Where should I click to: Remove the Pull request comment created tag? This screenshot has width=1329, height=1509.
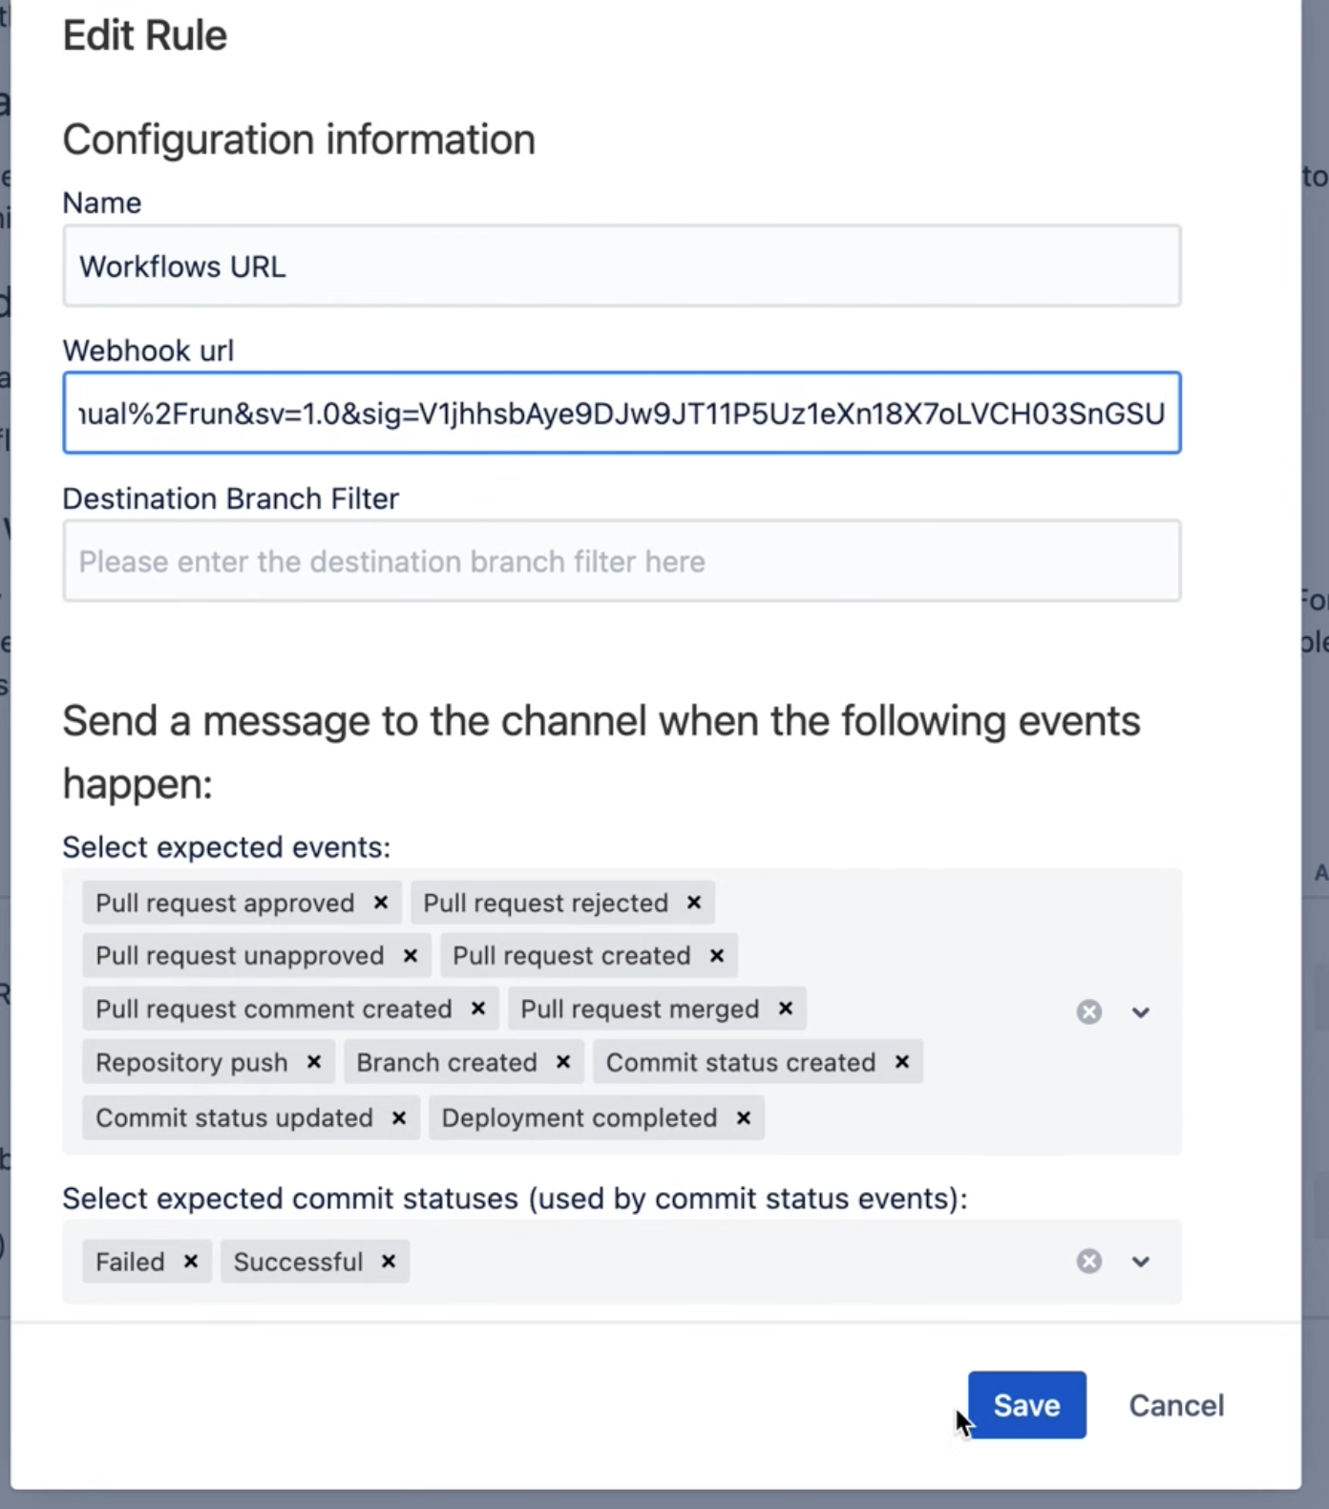(x=478, y=1010)
